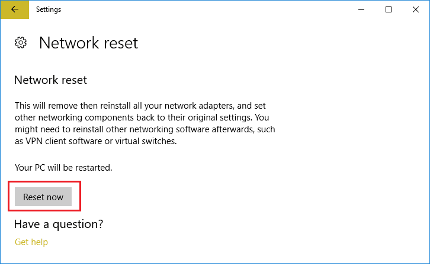
Task: Click the large Network reset page title
Action: 88,43
